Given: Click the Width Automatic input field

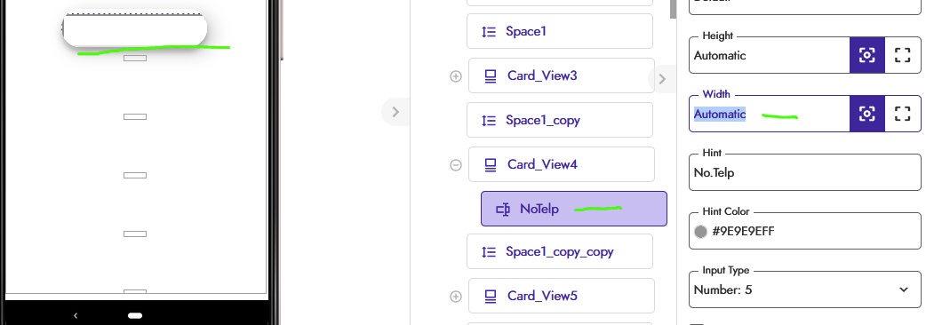Looking at the screenshot, I should pyautogui.click(x=770, y=114).
